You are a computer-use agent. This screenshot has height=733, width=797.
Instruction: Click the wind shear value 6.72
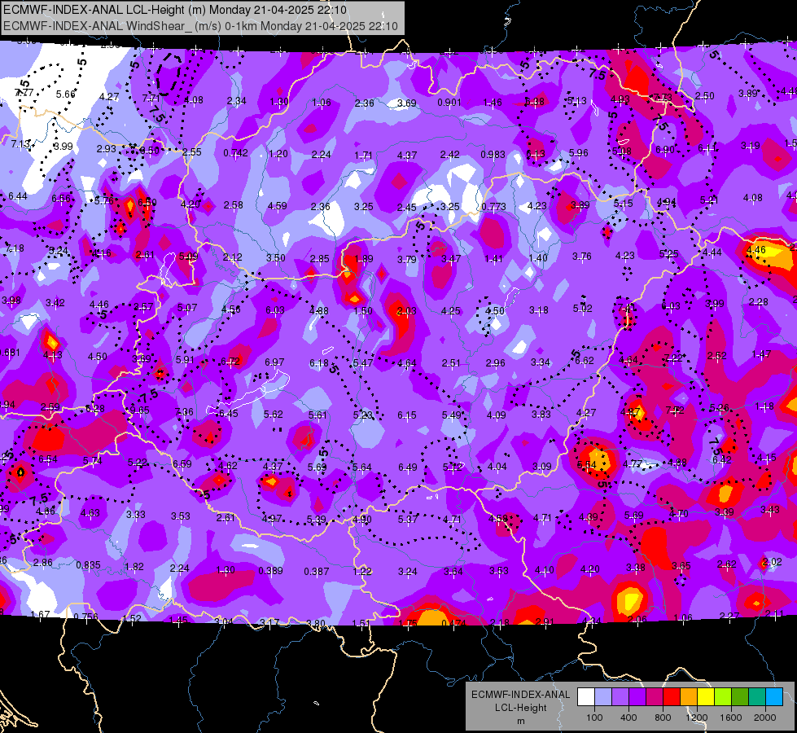(230, 362)
